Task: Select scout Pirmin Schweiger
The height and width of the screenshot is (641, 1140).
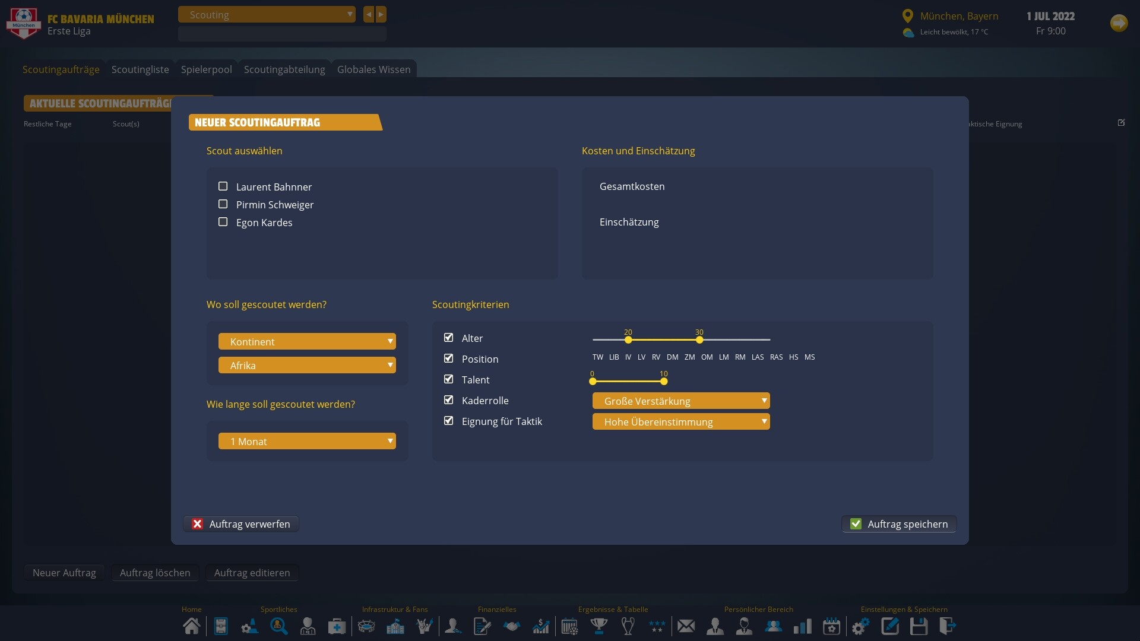Action: click(223, 204)
